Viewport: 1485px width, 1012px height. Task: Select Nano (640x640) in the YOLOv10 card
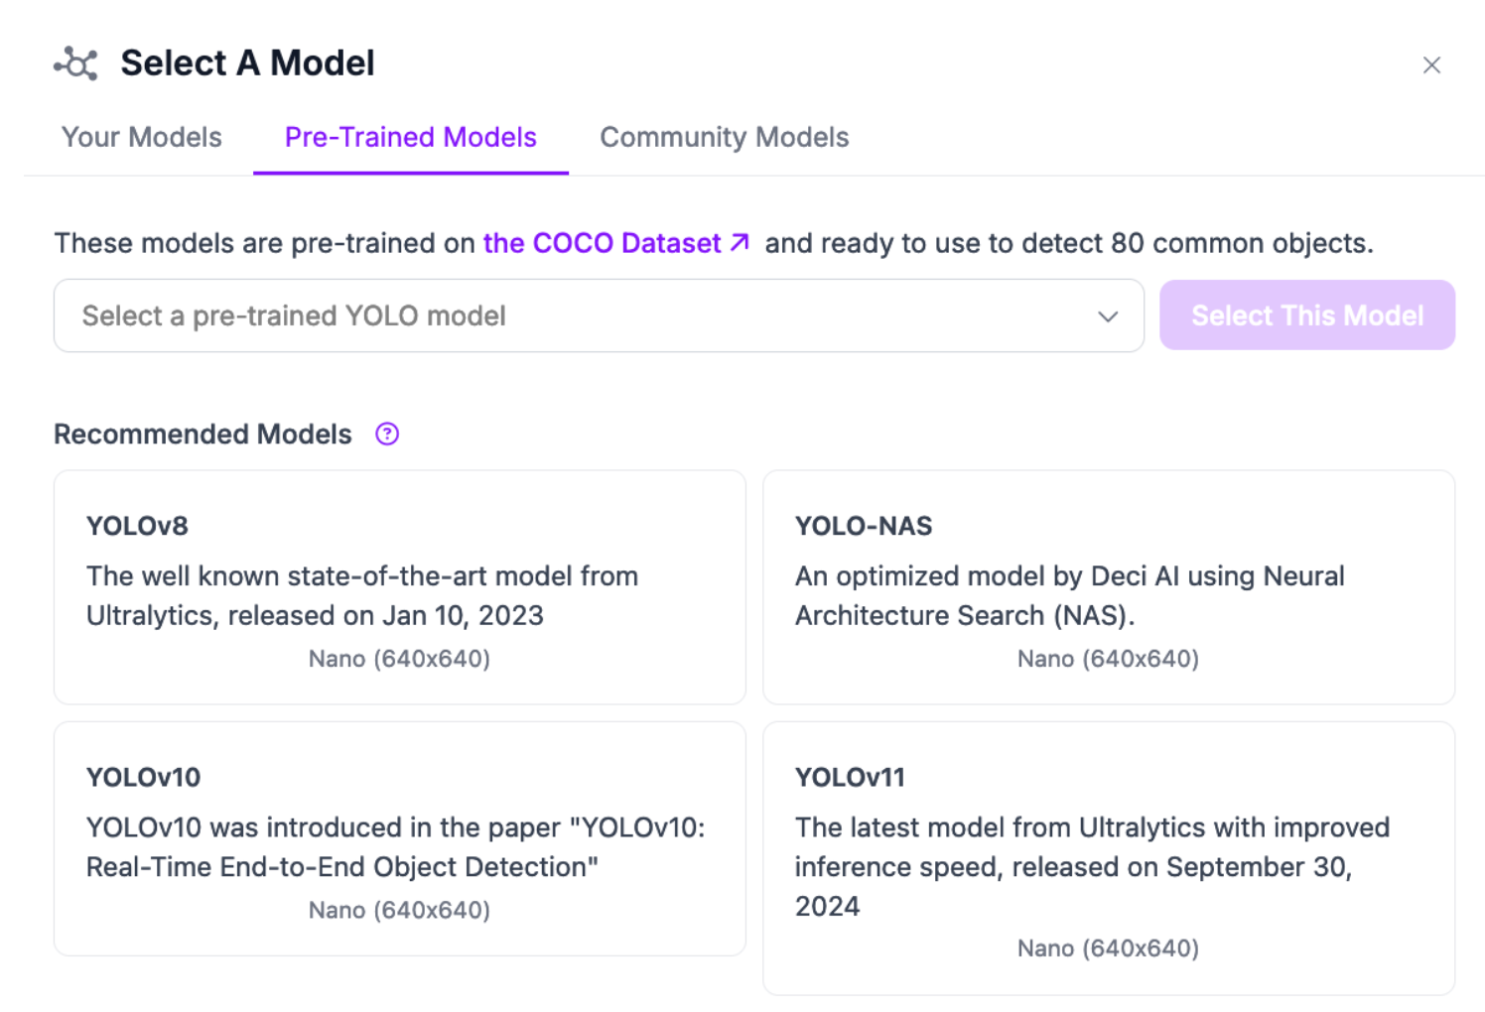click(x=399, y=910)
